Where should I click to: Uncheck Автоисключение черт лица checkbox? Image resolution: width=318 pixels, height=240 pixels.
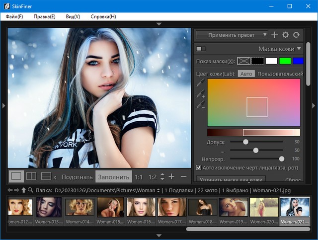coord(199,167)
